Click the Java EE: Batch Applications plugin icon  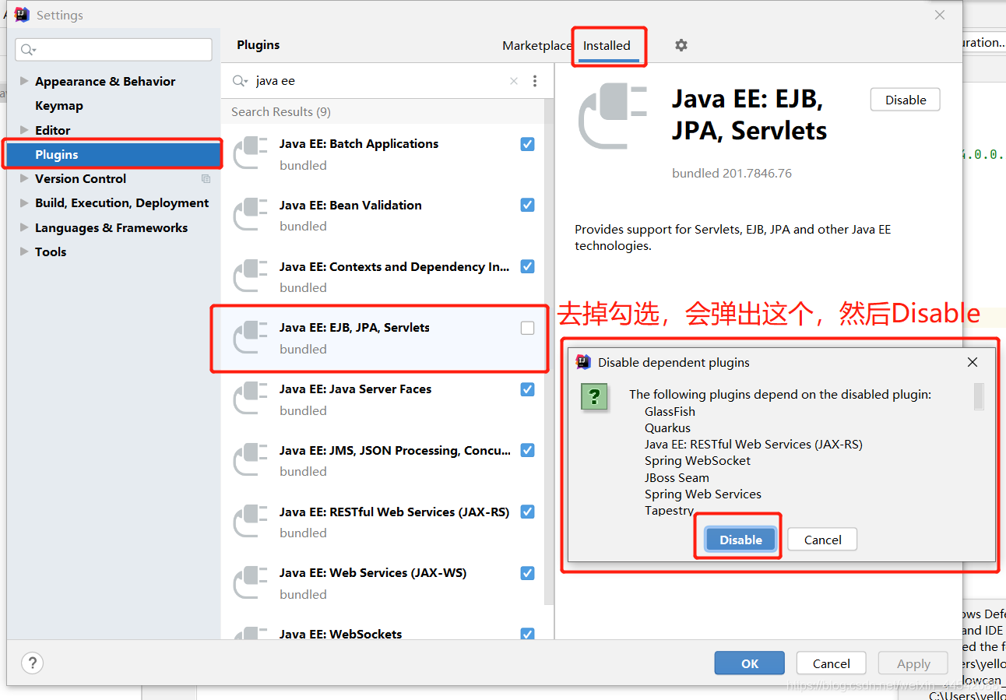(251, 154)
